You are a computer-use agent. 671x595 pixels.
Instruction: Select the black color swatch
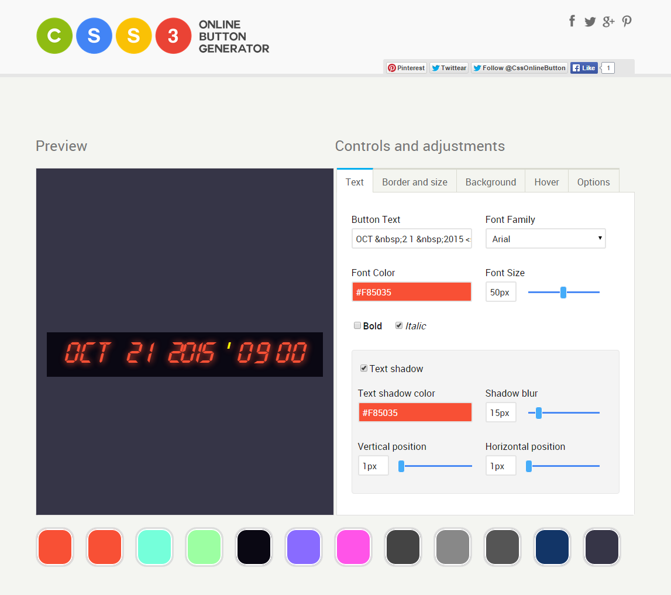(x=254, y=547)
